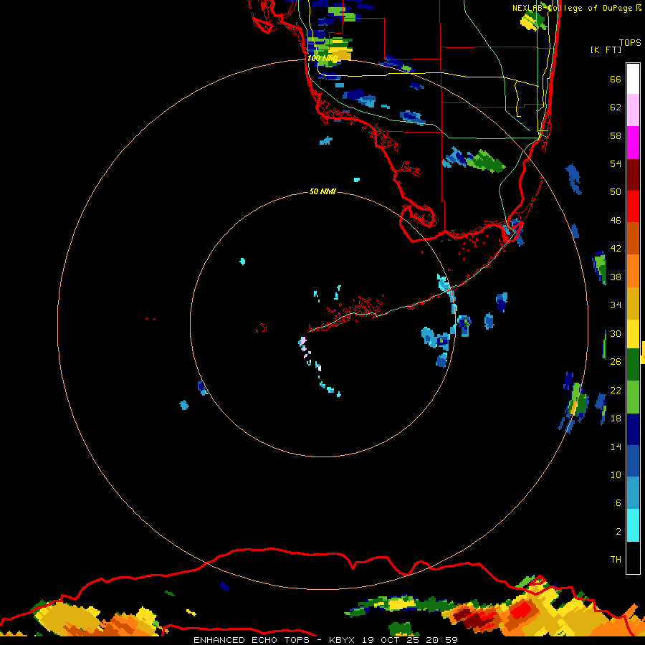Click the NEXLAB College of DuPage credit

pos(576,8)
